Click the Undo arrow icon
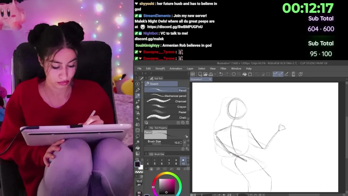 click(x=221, y=74)
